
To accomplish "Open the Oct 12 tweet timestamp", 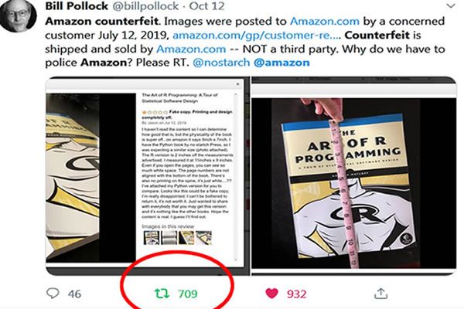I will click(x=206, y=6).
